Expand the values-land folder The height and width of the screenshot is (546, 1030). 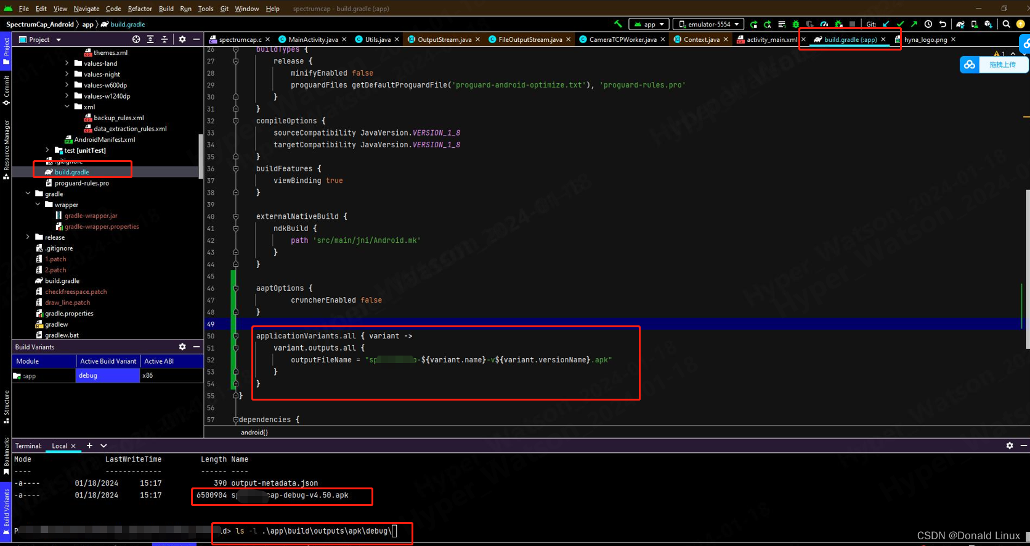[x=67, y=63]
